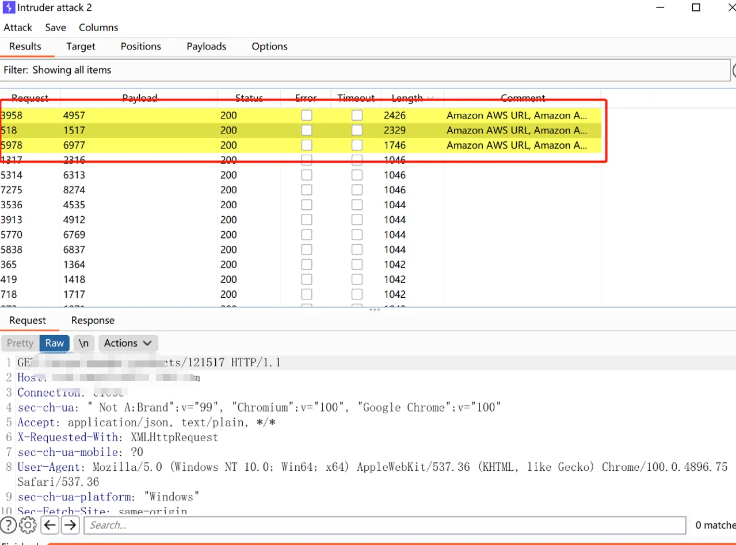736x545 pixels.
Task: Click the help question mark icon
Action: point(8,525)
